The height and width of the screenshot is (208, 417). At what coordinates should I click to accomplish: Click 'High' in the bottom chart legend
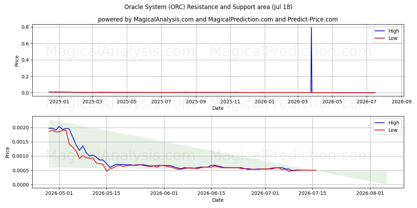pyautogui.click(x=394, y=123)
